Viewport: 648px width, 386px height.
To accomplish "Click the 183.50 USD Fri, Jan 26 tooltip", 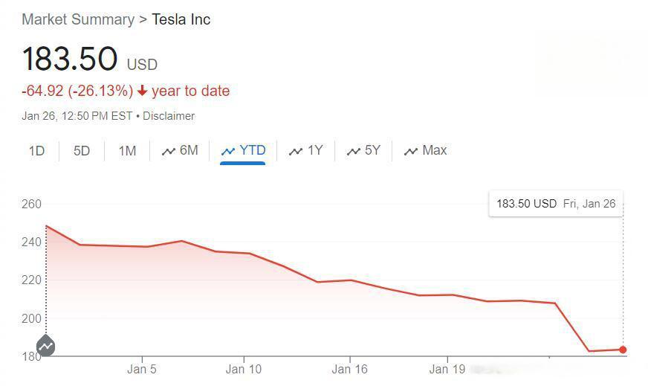I will pyautogui.click(x=556, y=204).
